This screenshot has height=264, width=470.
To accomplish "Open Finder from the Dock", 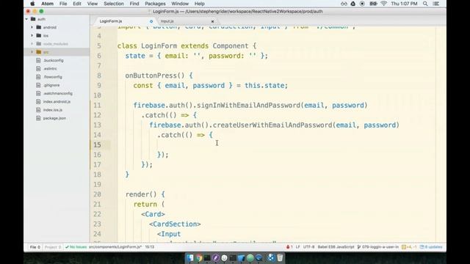I will pyautogui.click(x=190, y=257).
